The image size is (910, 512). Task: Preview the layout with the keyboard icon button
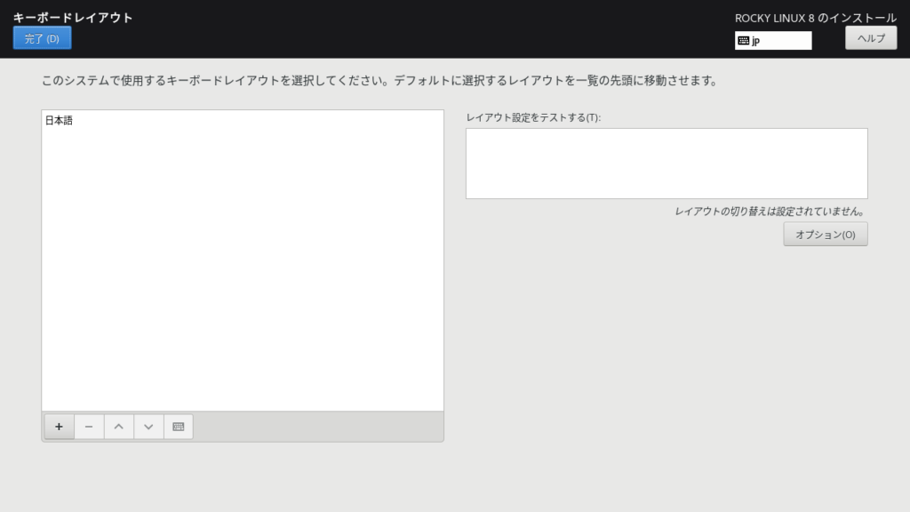click(178, 427)
